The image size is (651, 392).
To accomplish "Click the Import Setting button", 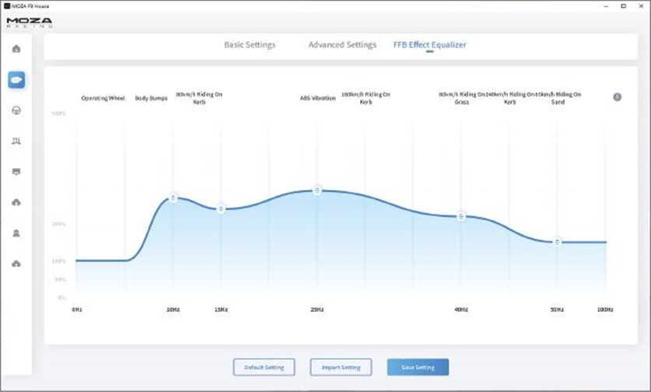I will tap(341, 367).
